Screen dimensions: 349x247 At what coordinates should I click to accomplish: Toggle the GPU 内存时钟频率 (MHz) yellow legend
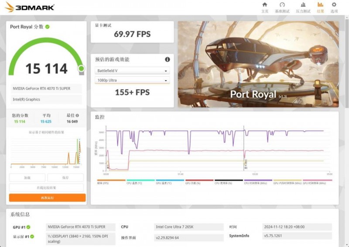click(287, 182)
